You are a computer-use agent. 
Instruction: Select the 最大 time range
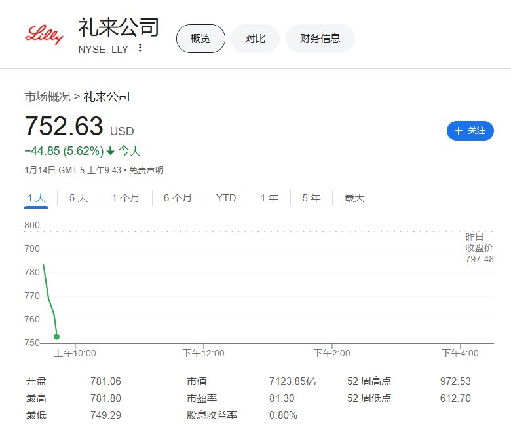[x=354, y=198]
